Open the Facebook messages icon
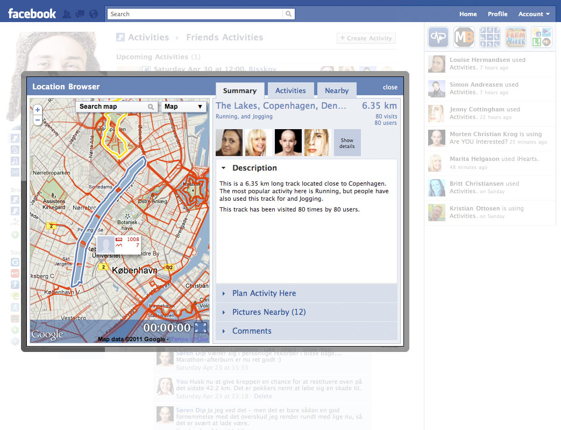 pyautogui.click(x=80, y=14)
